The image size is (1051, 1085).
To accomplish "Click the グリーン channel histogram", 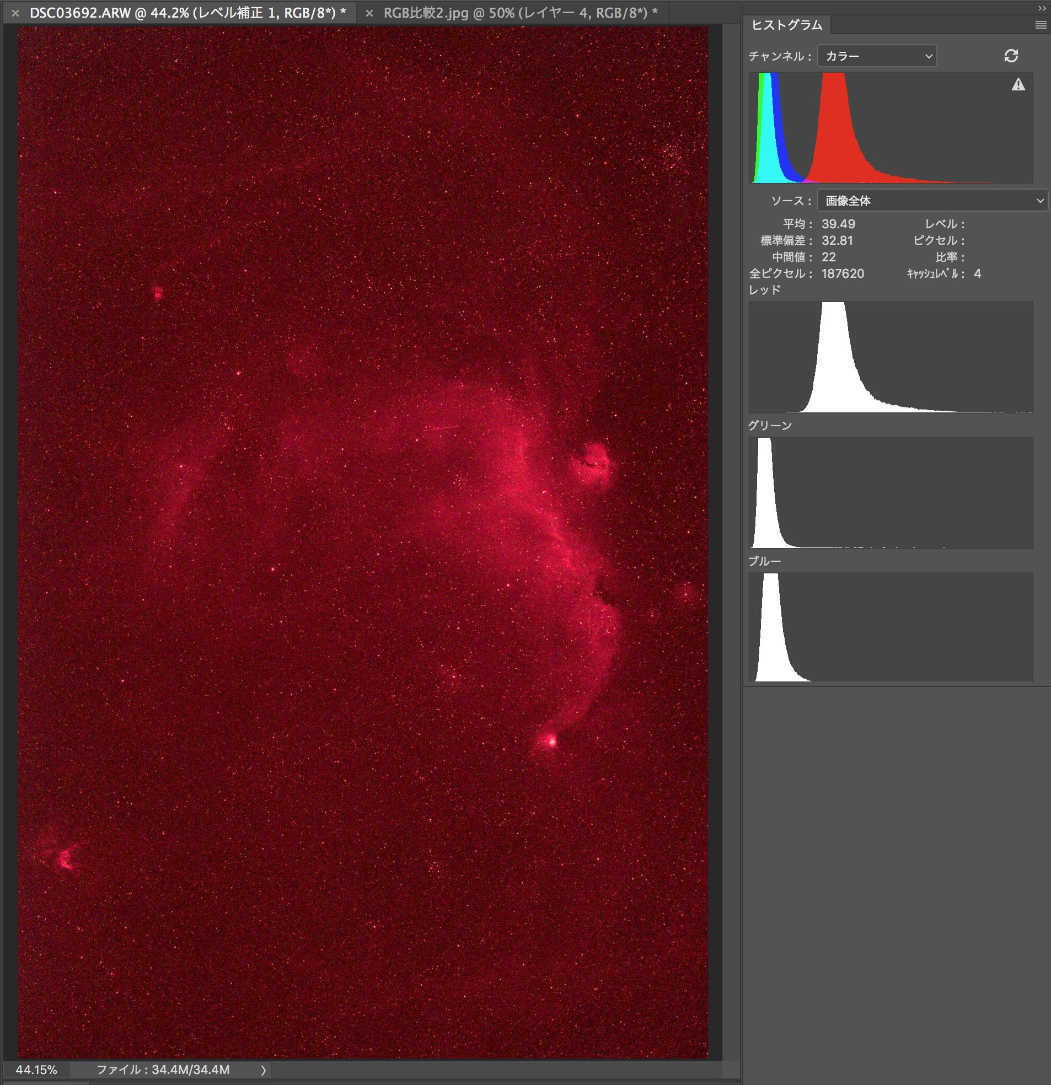I will click(890, 493).
